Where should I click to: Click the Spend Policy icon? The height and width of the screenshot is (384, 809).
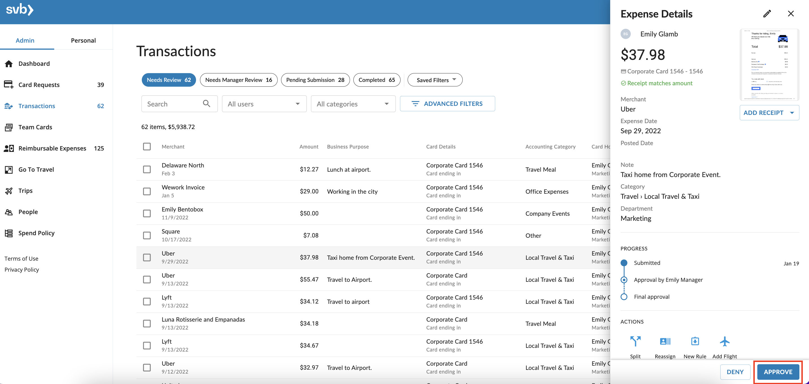(x=9, y=233)
